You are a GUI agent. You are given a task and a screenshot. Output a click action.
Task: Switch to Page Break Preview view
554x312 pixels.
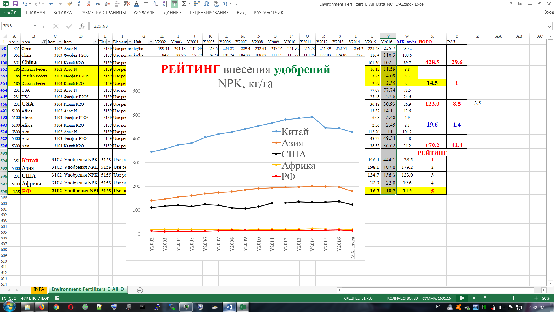pos(486,298)
